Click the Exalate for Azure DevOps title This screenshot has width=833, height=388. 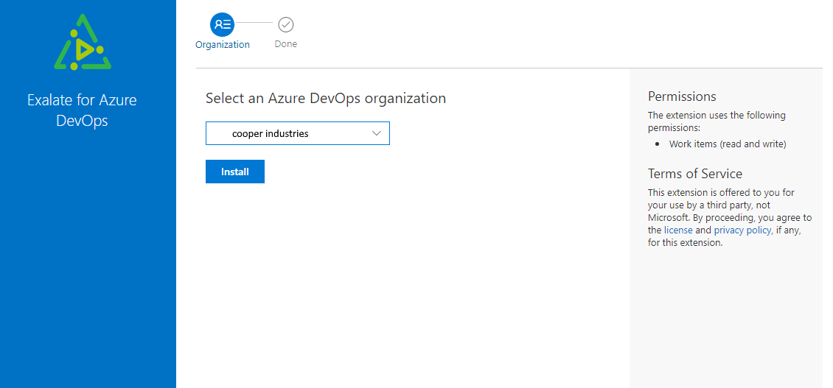[x=82, y=110]
